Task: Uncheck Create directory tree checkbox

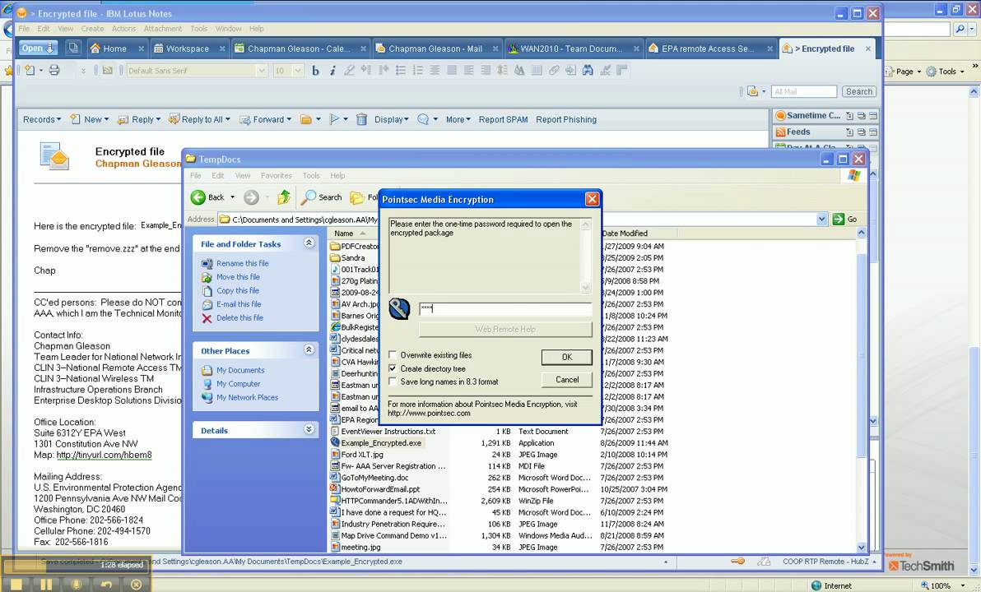Action: 393,369
